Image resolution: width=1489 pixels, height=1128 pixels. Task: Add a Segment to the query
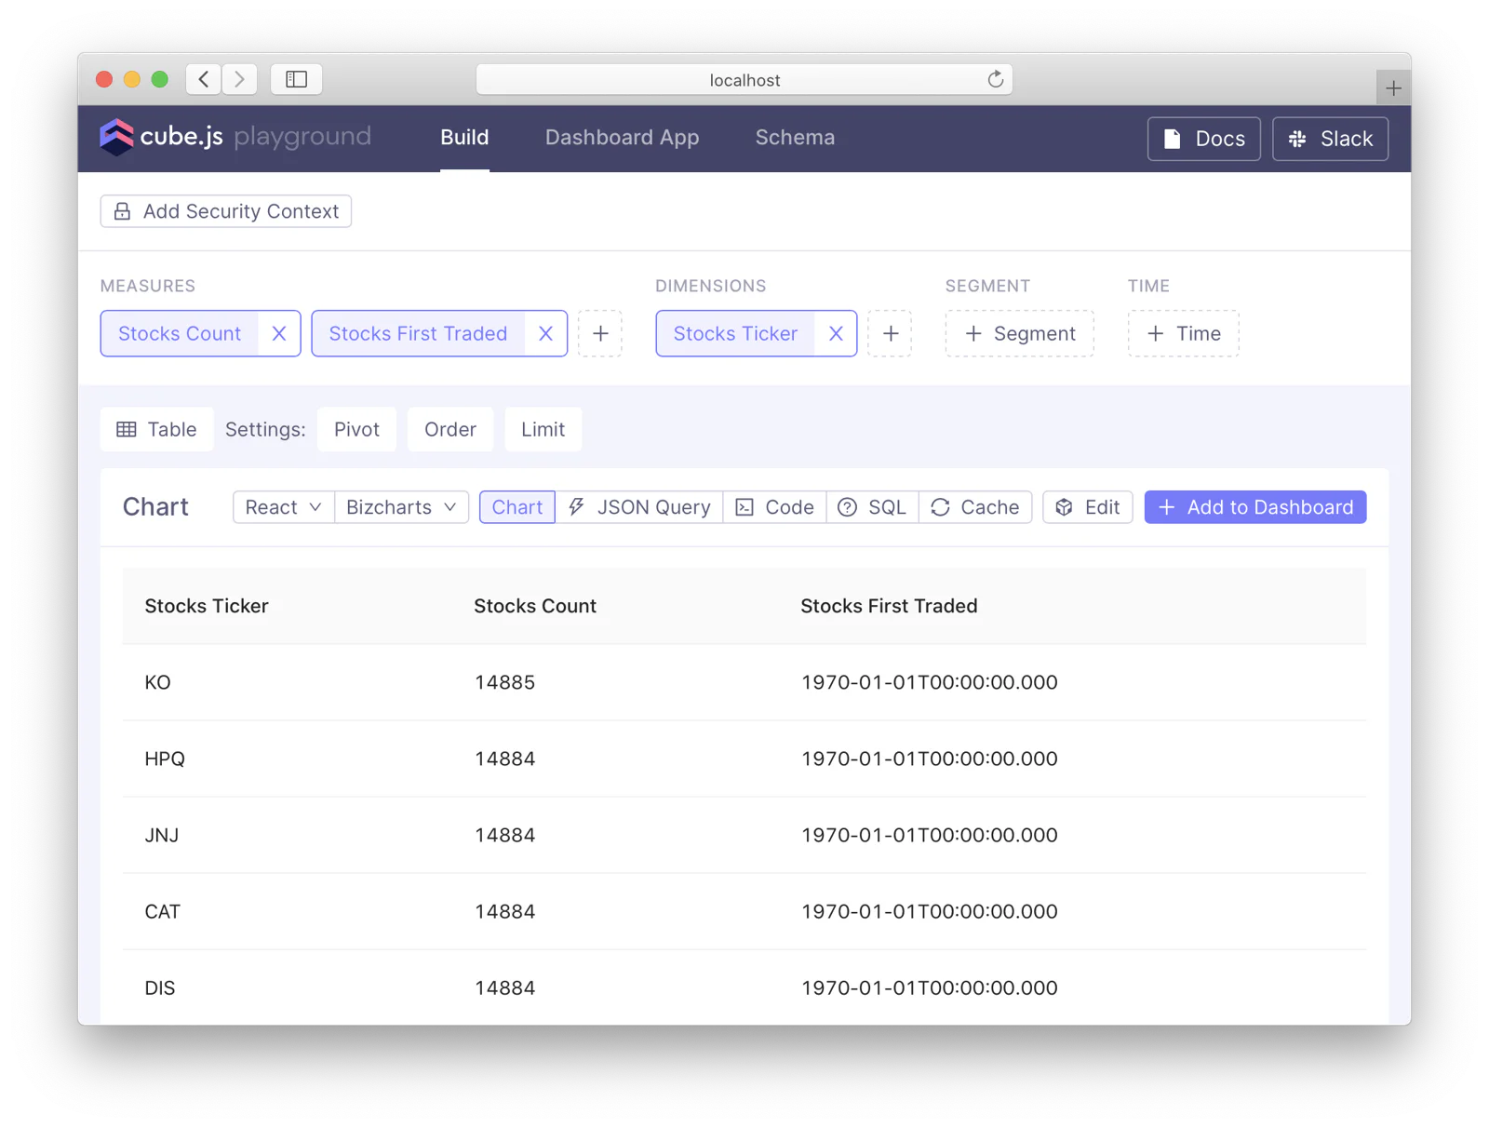point(1020,333)
